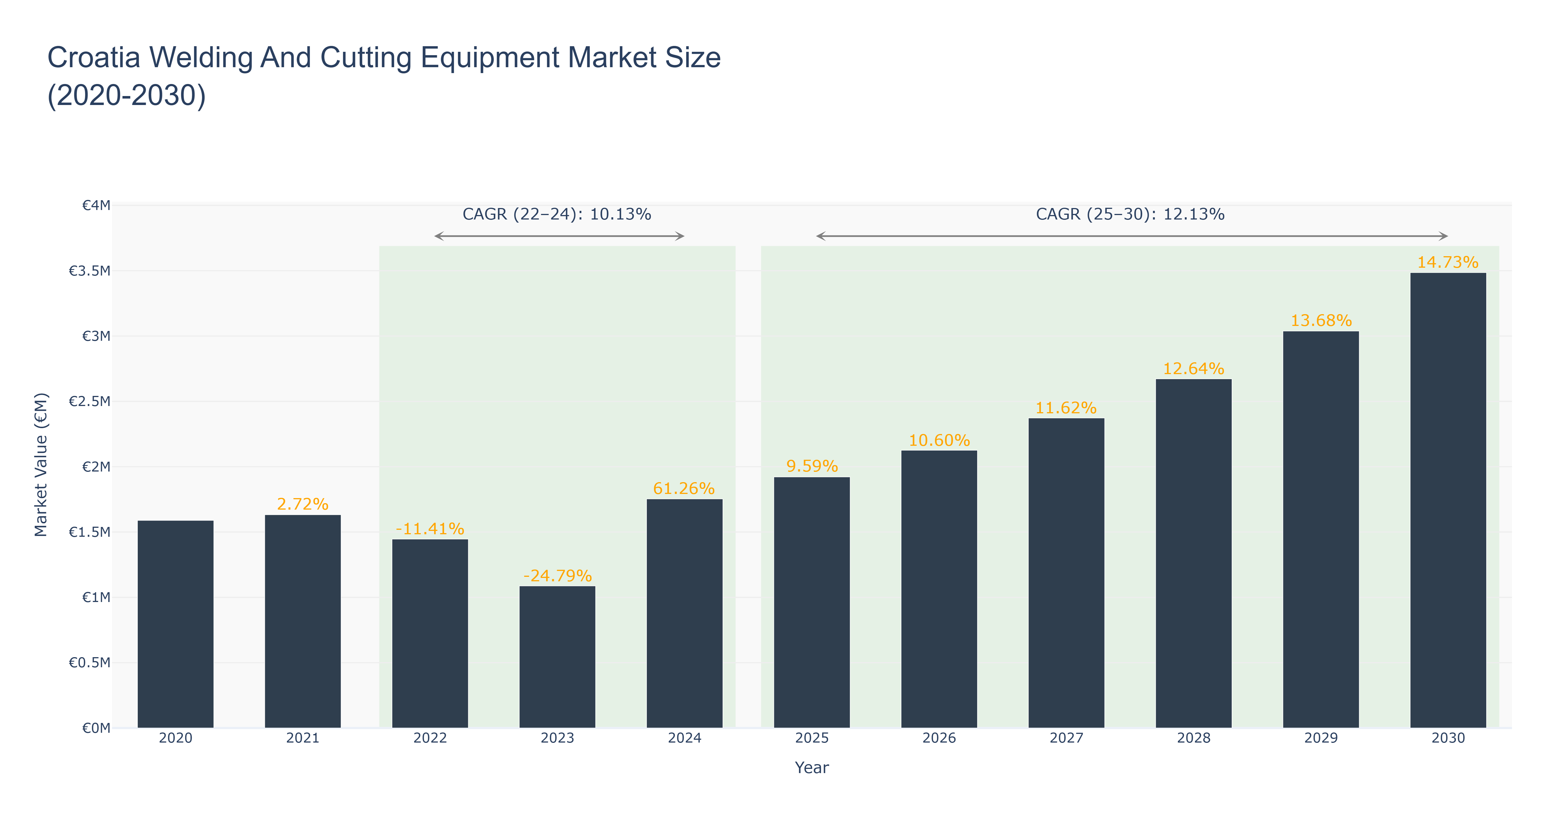The height and width of the screenshot is (840, 1568).
Task: Click the 2029 market value bar
Action: 1320,529
